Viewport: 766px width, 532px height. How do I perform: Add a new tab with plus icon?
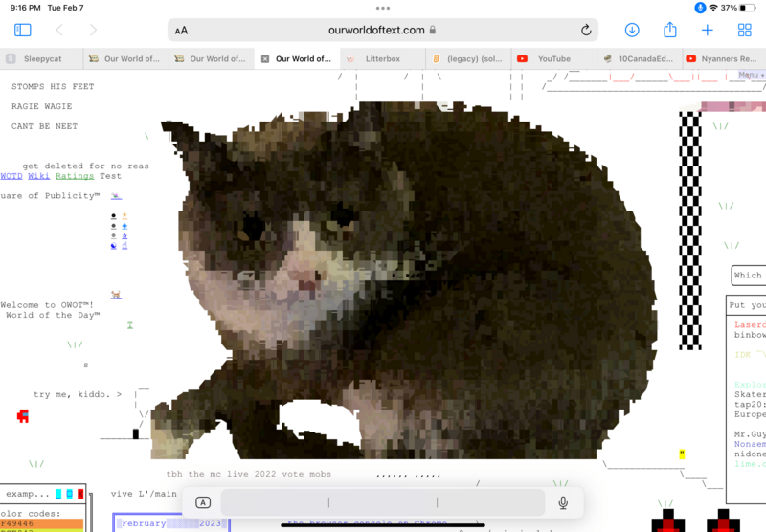[x=708, y=31]
